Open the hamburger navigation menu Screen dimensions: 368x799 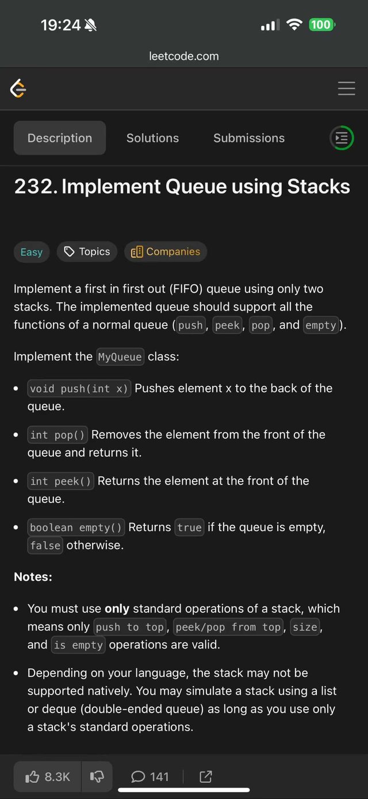pos(346,88)
